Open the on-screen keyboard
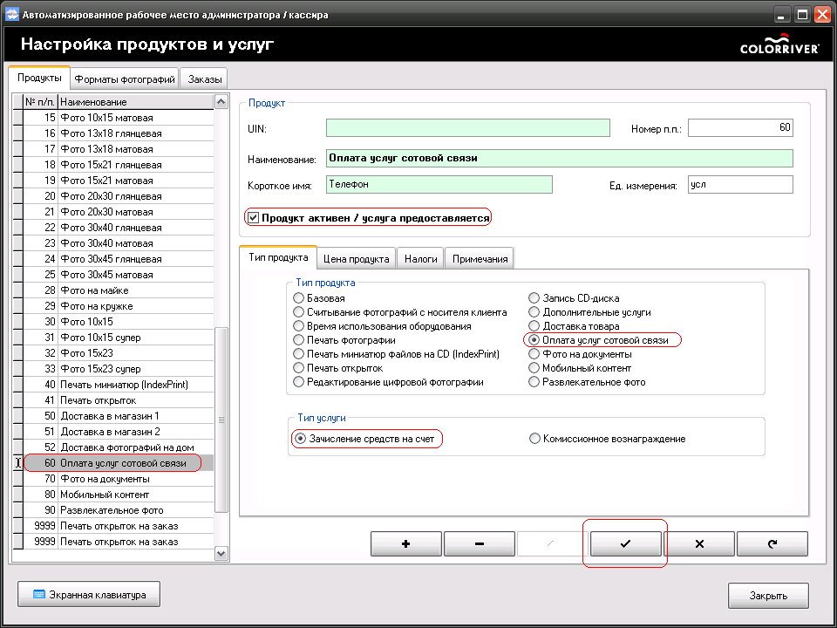 click(88, 595)
